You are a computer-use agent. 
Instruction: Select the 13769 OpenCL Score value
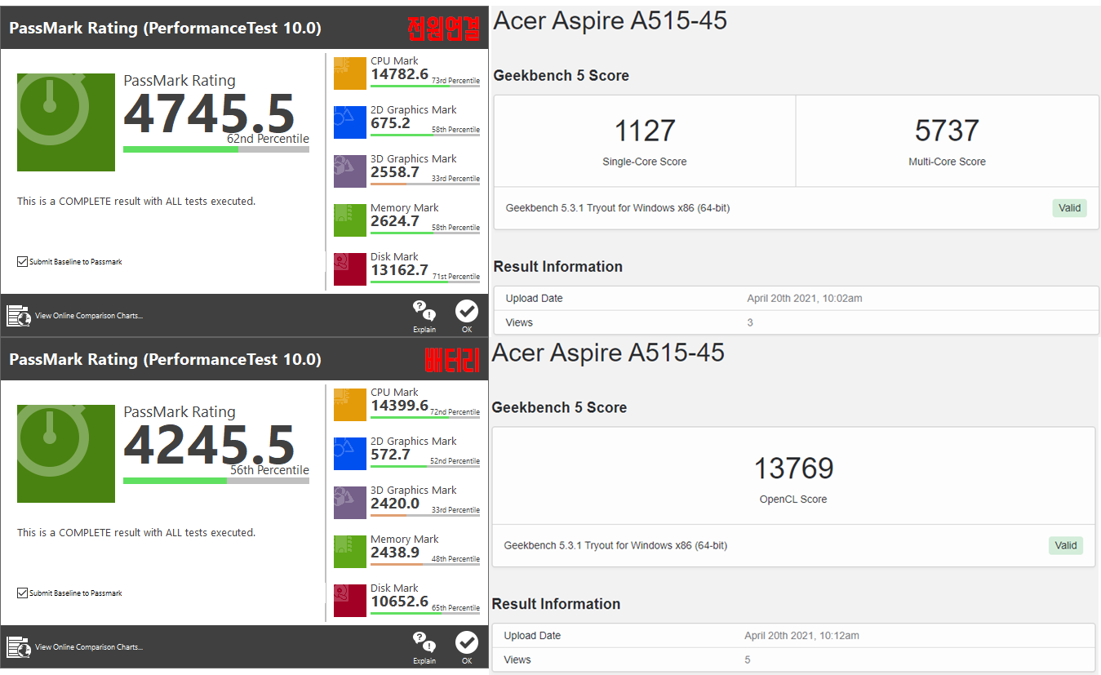793,469
